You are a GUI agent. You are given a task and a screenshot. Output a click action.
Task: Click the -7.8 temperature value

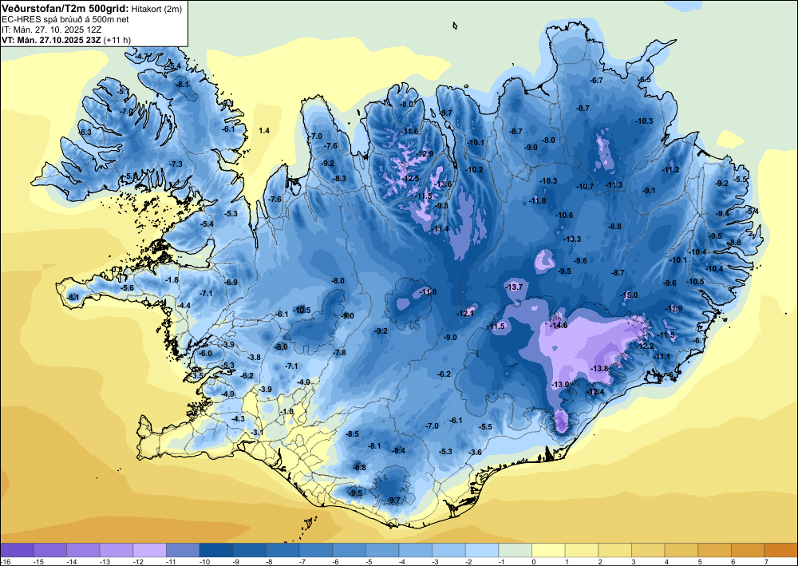pos(339,352)
